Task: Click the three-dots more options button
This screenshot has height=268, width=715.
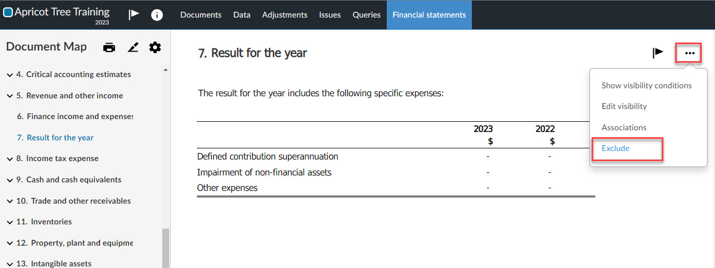Action: [689, 53]
